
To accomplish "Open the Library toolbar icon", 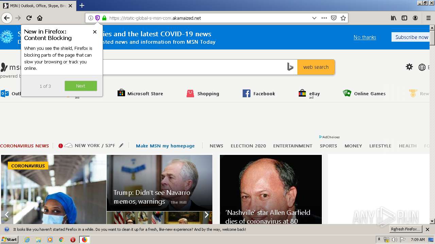I will pos(394,18).
